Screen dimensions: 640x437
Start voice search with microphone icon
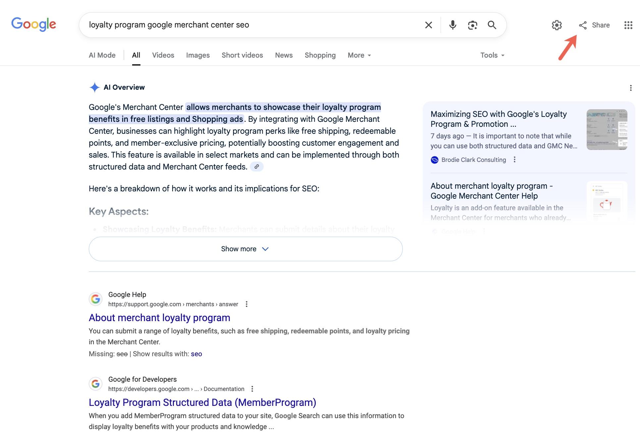click(x=453, y=25)
